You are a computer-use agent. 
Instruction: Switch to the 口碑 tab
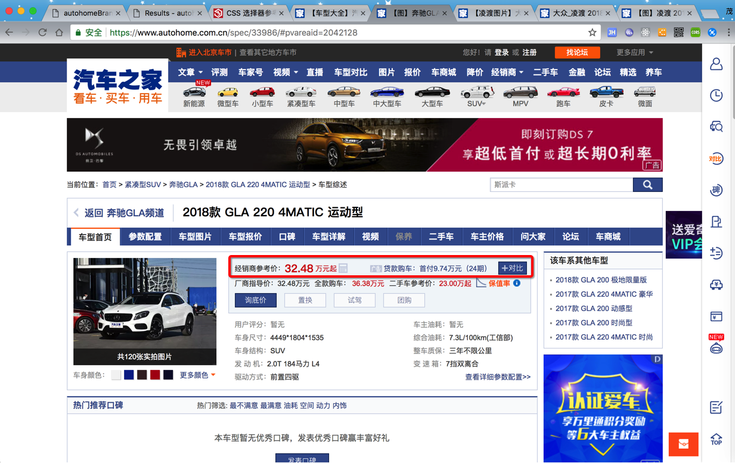click(287, 237)
